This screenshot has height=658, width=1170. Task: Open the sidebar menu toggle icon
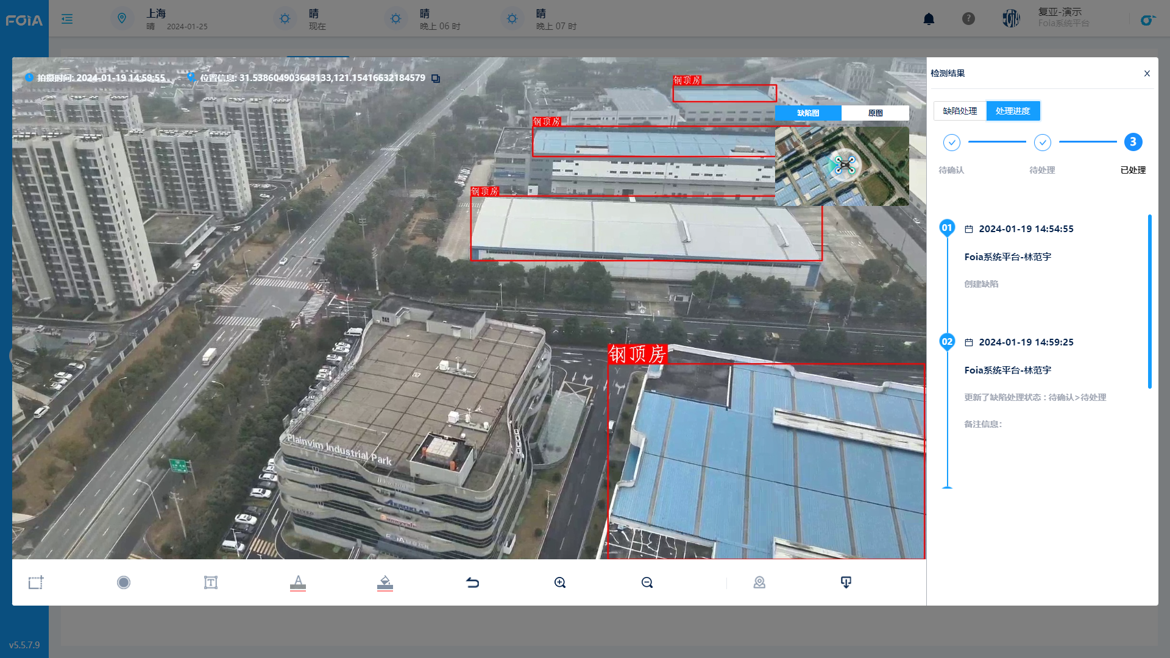[x=67, y=19]
